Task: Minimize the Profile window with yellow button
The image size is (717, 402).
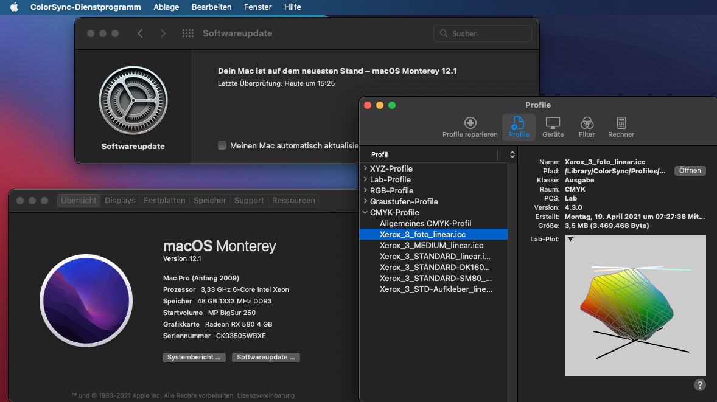Action: [x=380, y=105]
